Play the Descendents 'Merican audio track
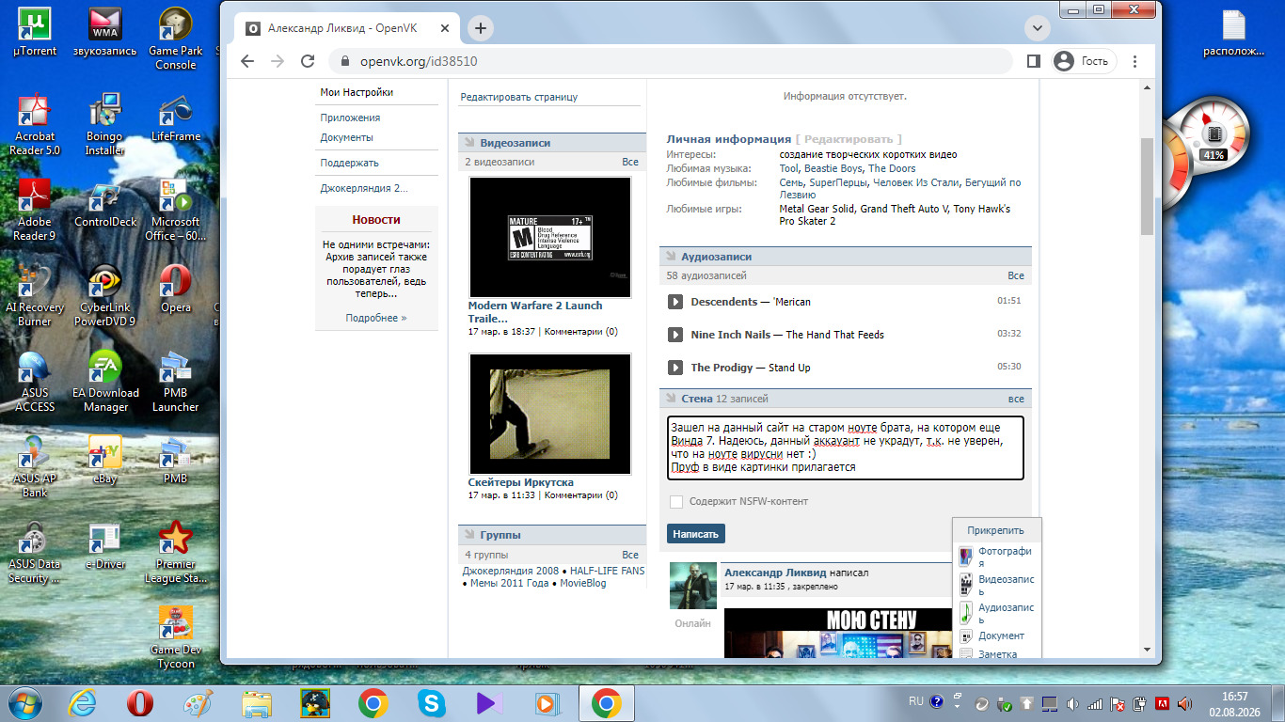This screenshot has width=1285, height=722. click(674, 302)
